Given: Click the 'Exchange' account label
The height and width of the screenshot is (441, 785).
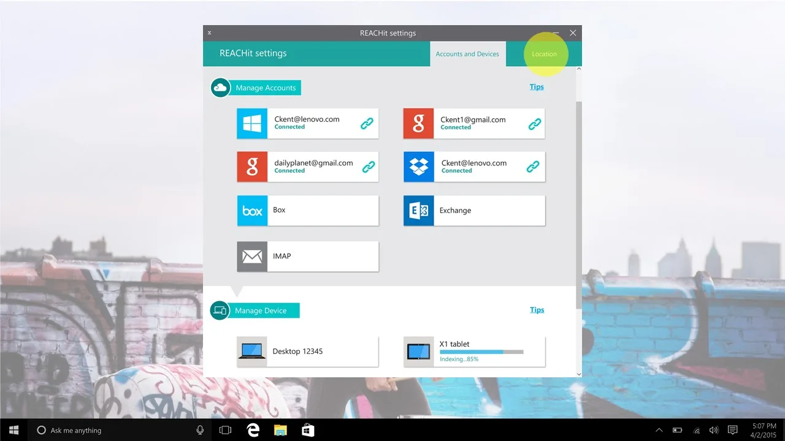Looking at the screenshot, I should 455,210.
